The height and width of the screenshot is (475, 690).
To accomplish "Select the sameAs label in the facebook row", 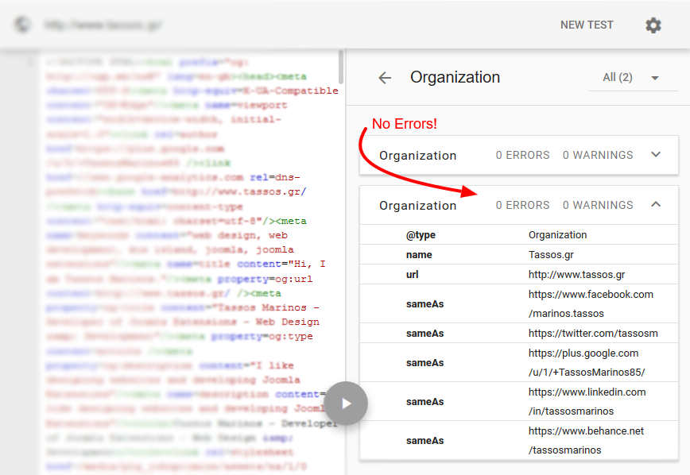I will (424, 304).
